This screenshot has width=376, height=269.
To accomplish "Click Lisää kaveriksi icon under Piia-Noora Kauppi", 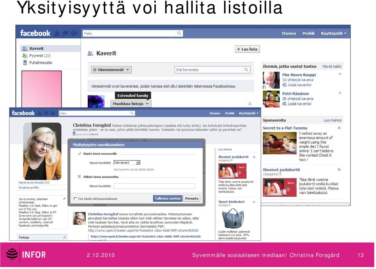I will pos(284,85).
